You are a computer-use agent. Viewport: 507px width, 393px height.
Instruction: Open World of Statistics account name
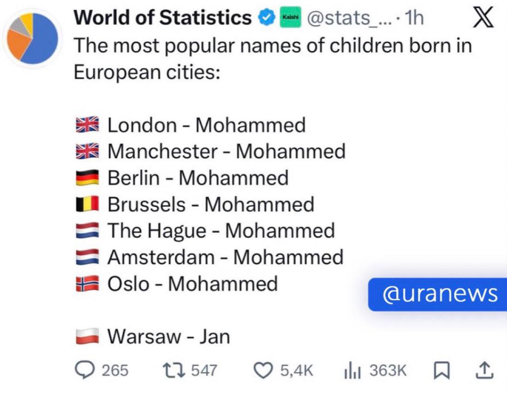(162, 18)
